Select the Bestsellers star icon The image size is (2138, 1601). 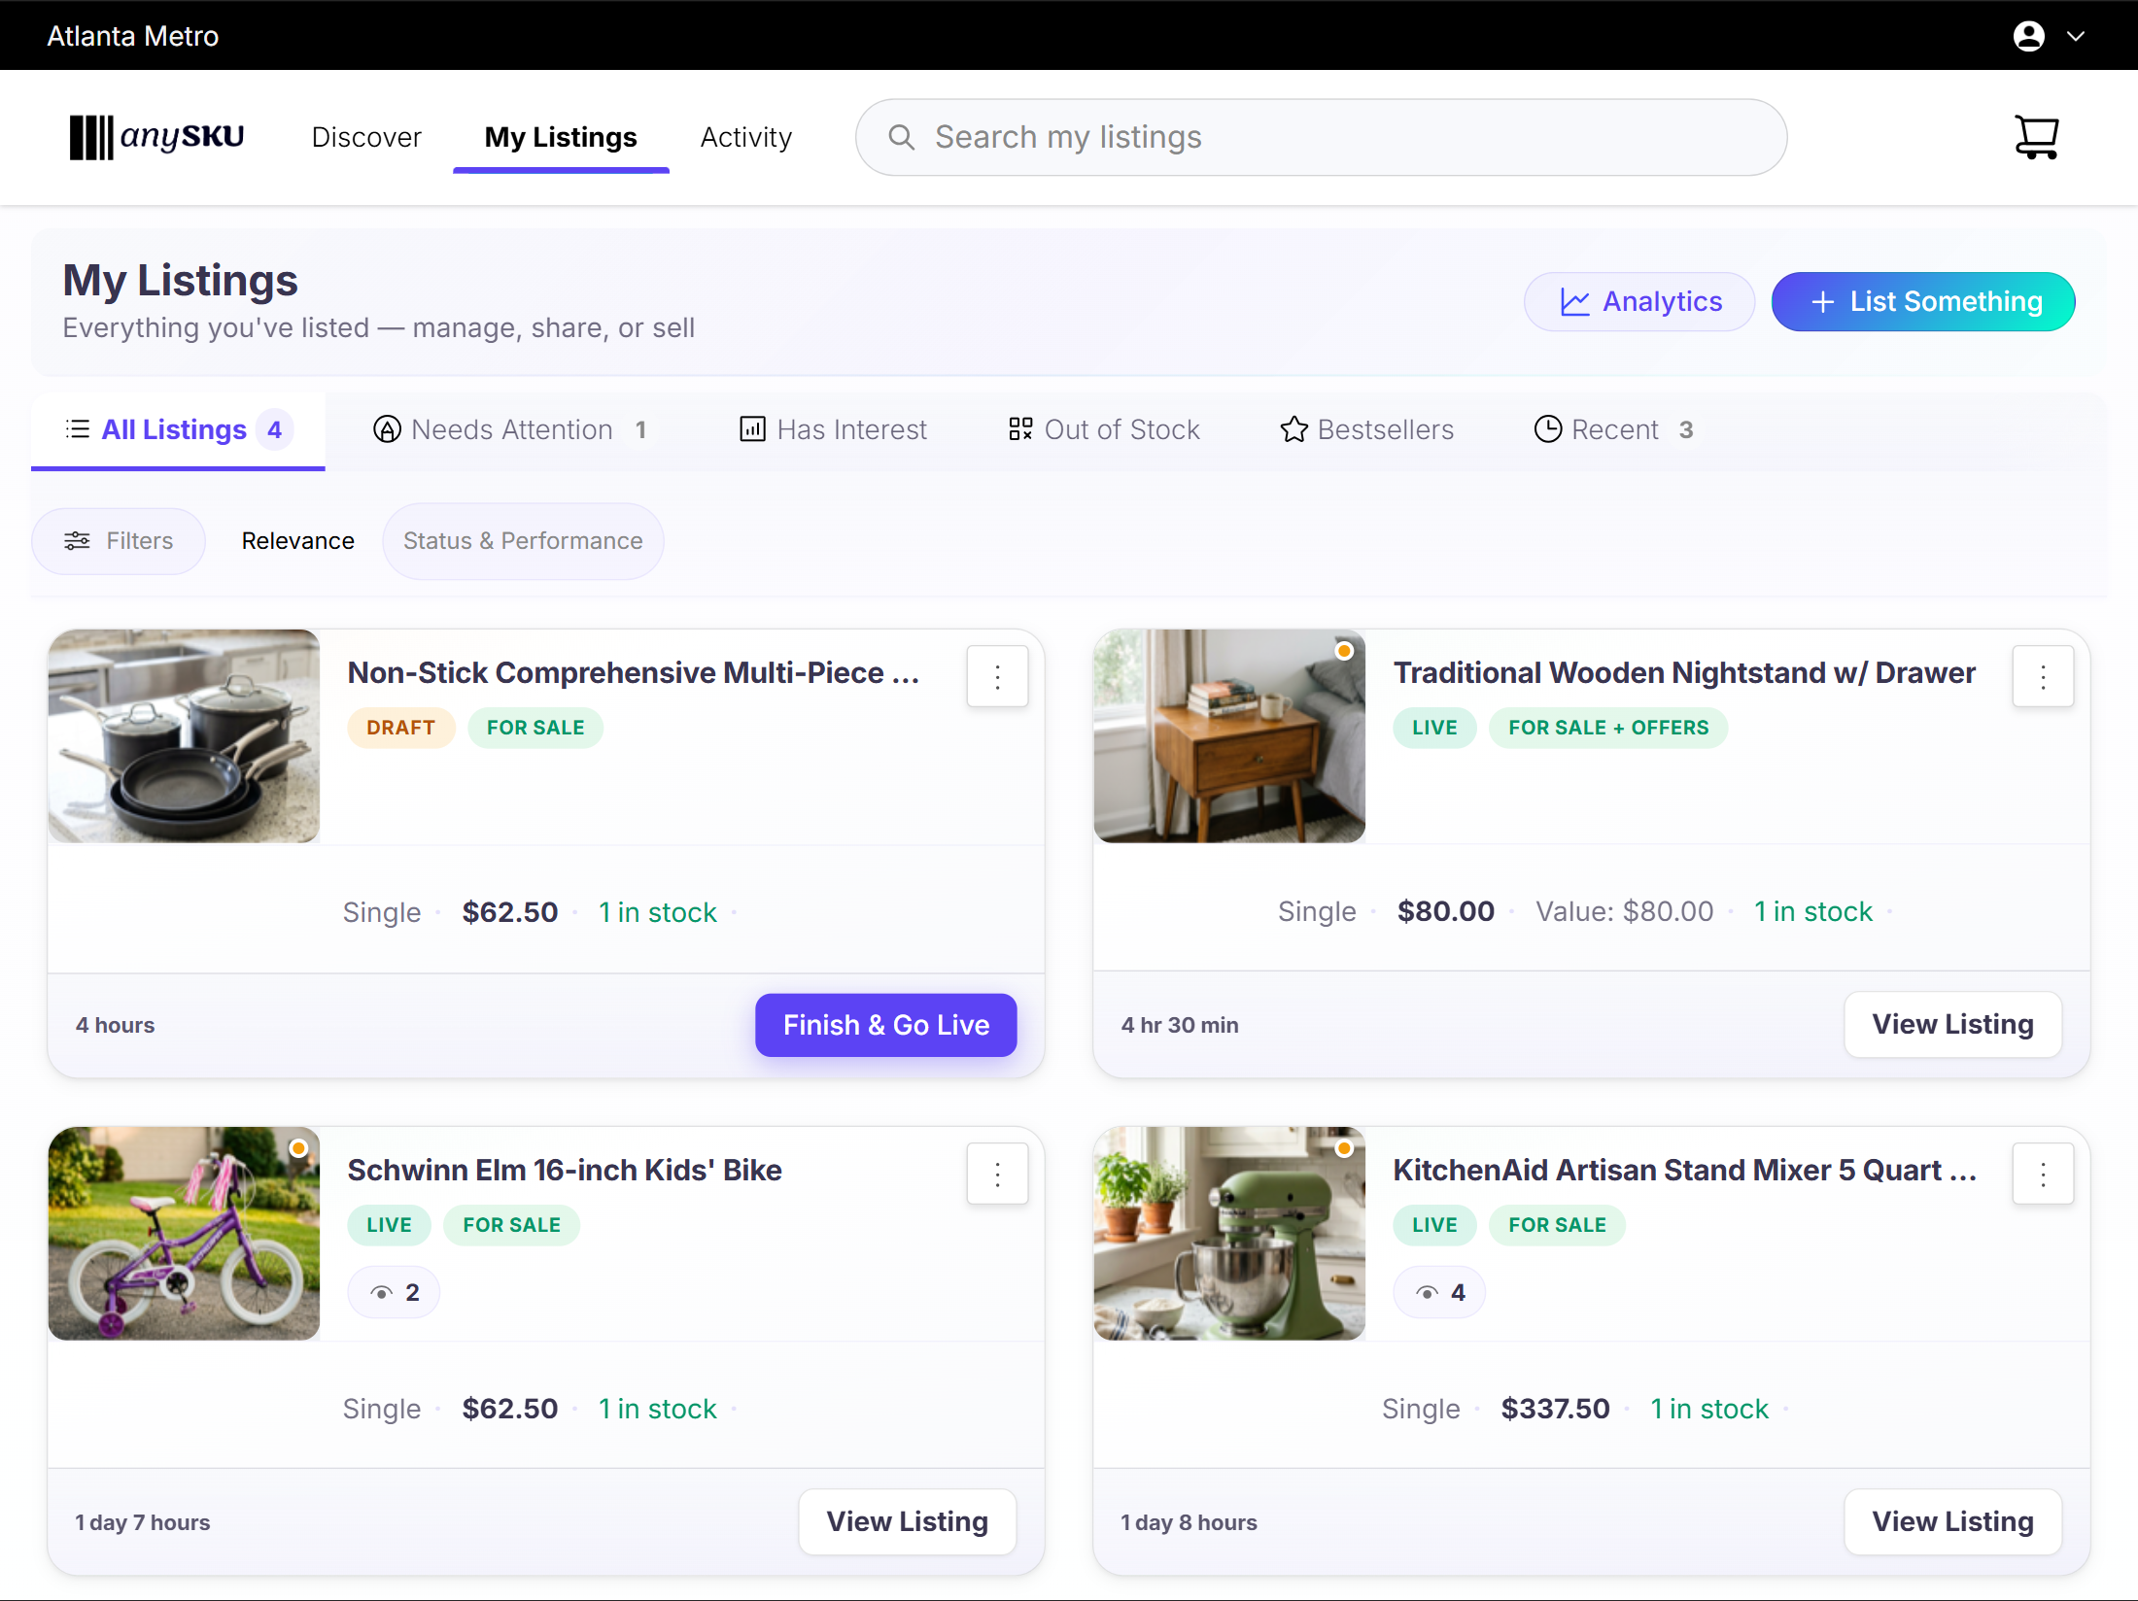(x=1293, y=428)
